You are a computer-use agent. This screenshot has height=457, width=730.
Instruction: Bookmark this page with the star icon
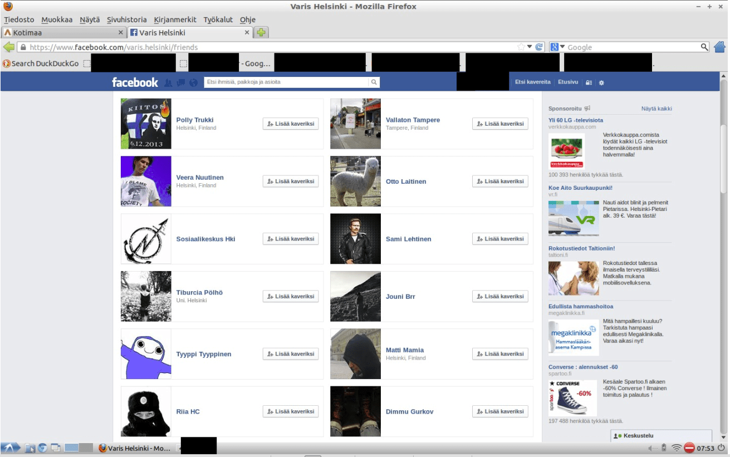(x=521, y=47)
